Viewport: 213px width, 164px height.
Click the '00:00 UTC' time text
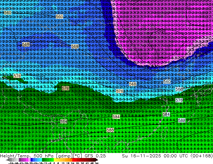(176, 156)
